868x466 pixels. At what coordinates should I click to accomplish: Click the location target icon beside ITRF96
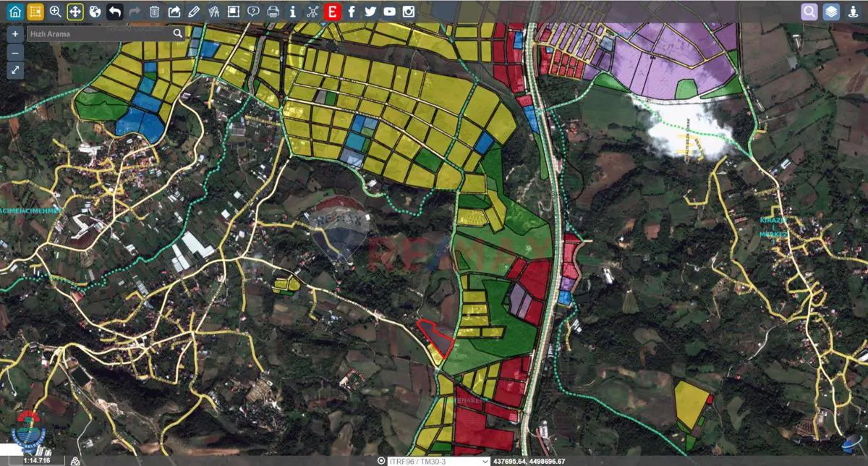pos(381,461)
